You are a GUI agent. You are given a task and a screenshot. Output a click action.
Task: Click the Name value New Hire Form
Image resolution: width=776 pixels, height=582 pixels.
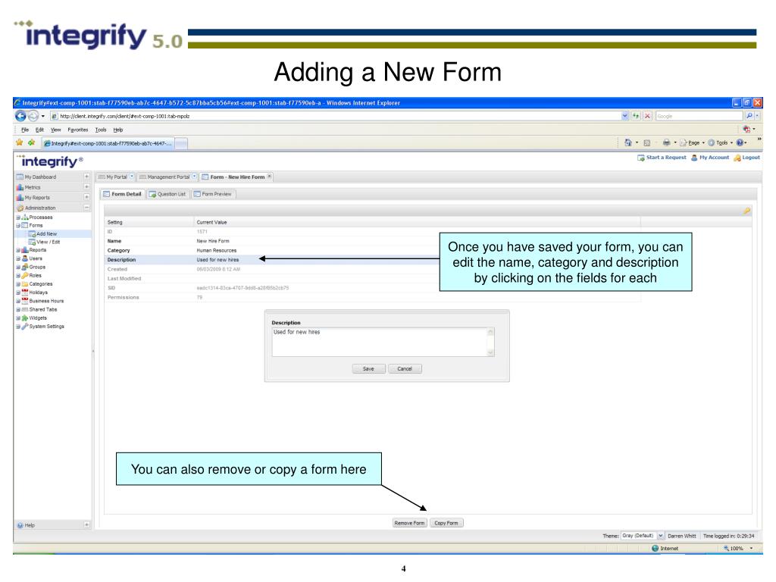click(x=213, y=241)
